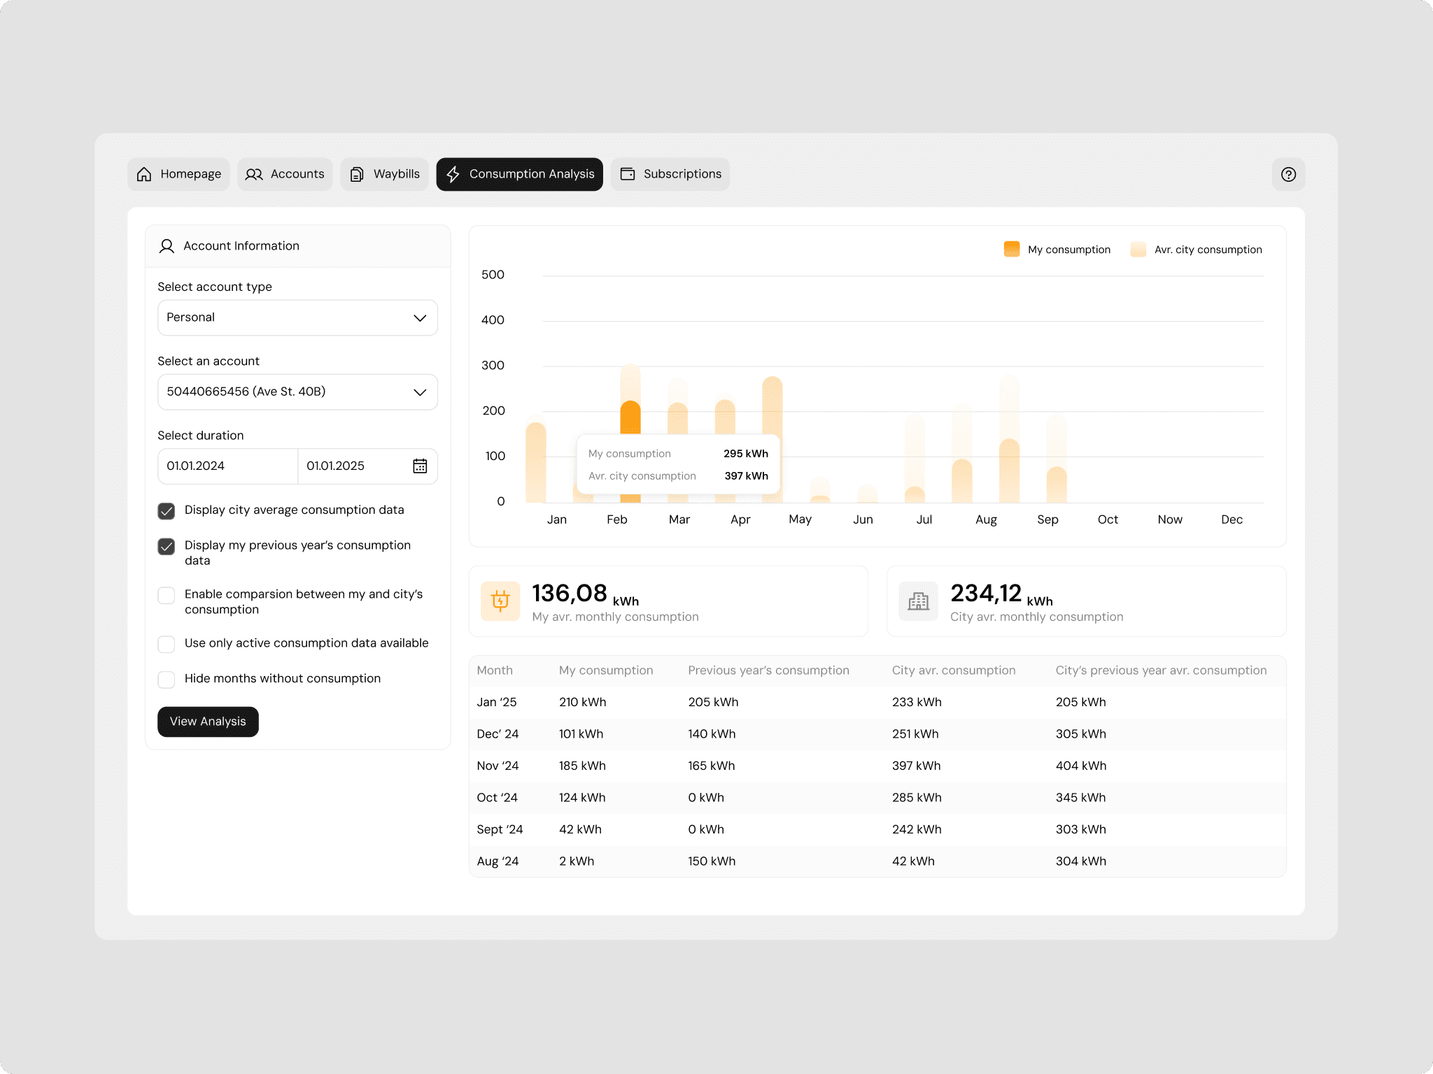Open the Subscriptions tab
1433x1074 pixels.
670,174
